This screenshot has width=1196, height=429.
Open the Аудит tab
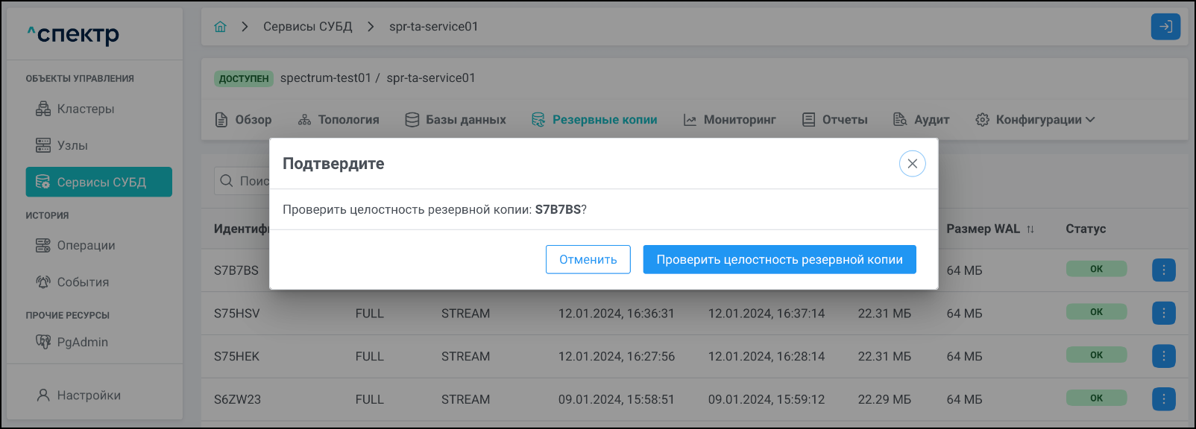tap(922, 120)
